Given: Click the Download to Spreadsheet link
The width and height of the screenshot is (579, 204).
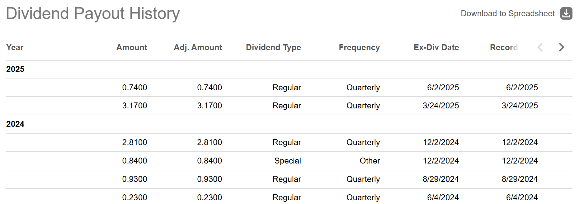Looking at the screenshot, I should click(507, 13).
